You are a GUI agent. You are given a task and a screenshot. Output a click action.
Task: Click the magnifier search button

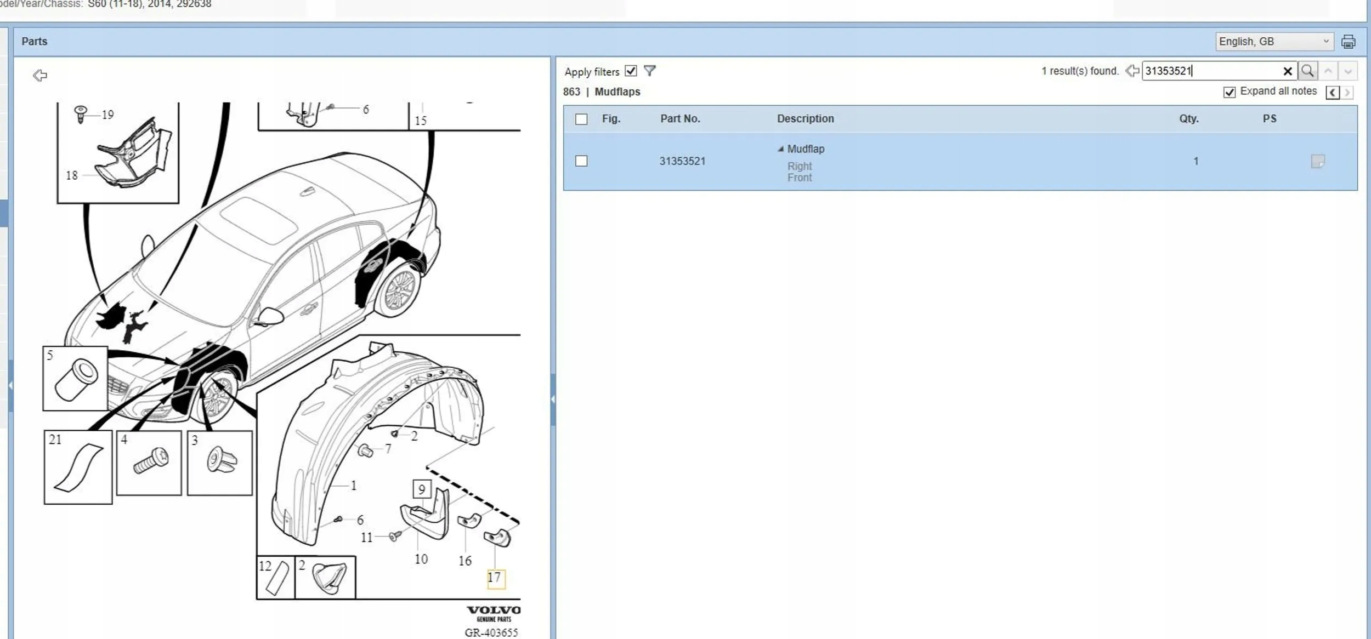(1307, 71)
